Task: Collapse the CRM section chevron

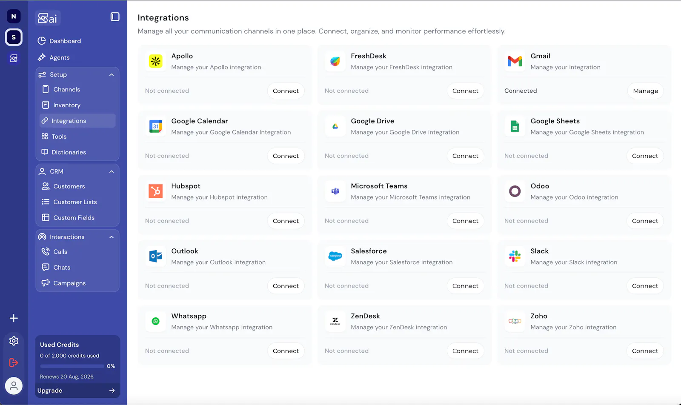Action: click(x=112, y=171)
